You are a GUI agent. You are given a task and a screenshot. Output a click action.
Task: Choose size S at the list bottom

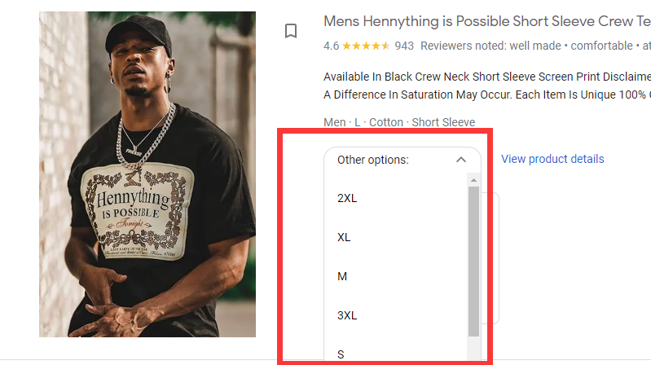click(x=341, y=354)
